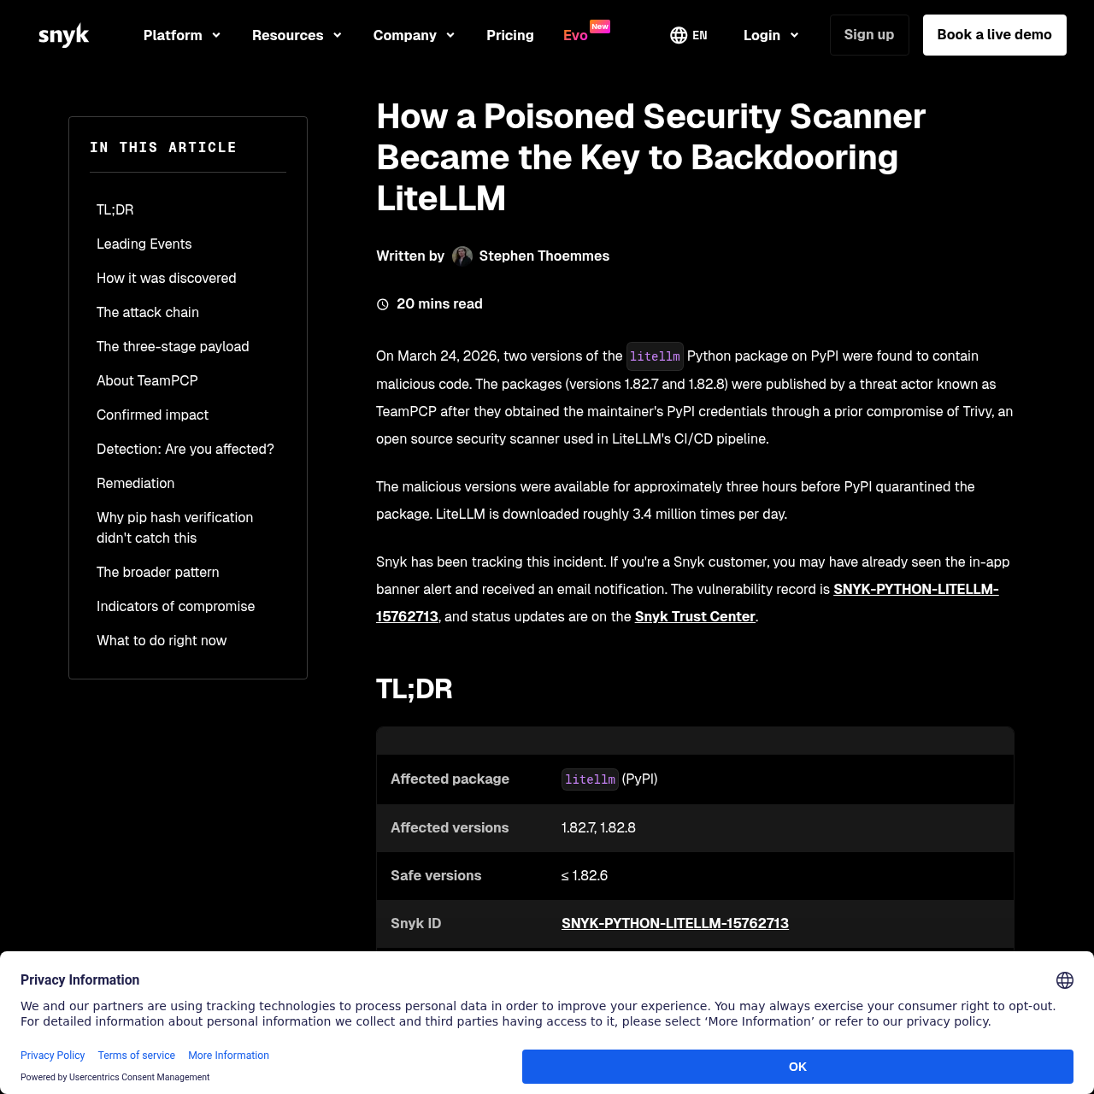Open the Company menu

point(414,35)
